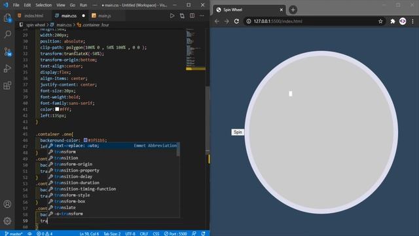Open the Run and Debug view
419x236 pixels.
pos(7,68)
